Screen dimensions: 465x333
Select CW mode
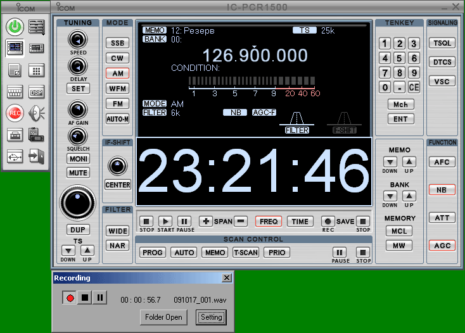[117, 58]
